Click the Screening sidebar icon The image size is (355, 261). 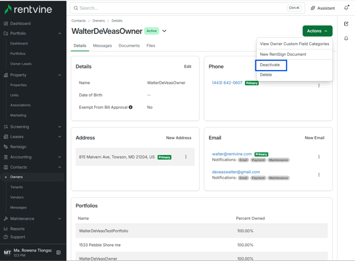coord(6,127)
